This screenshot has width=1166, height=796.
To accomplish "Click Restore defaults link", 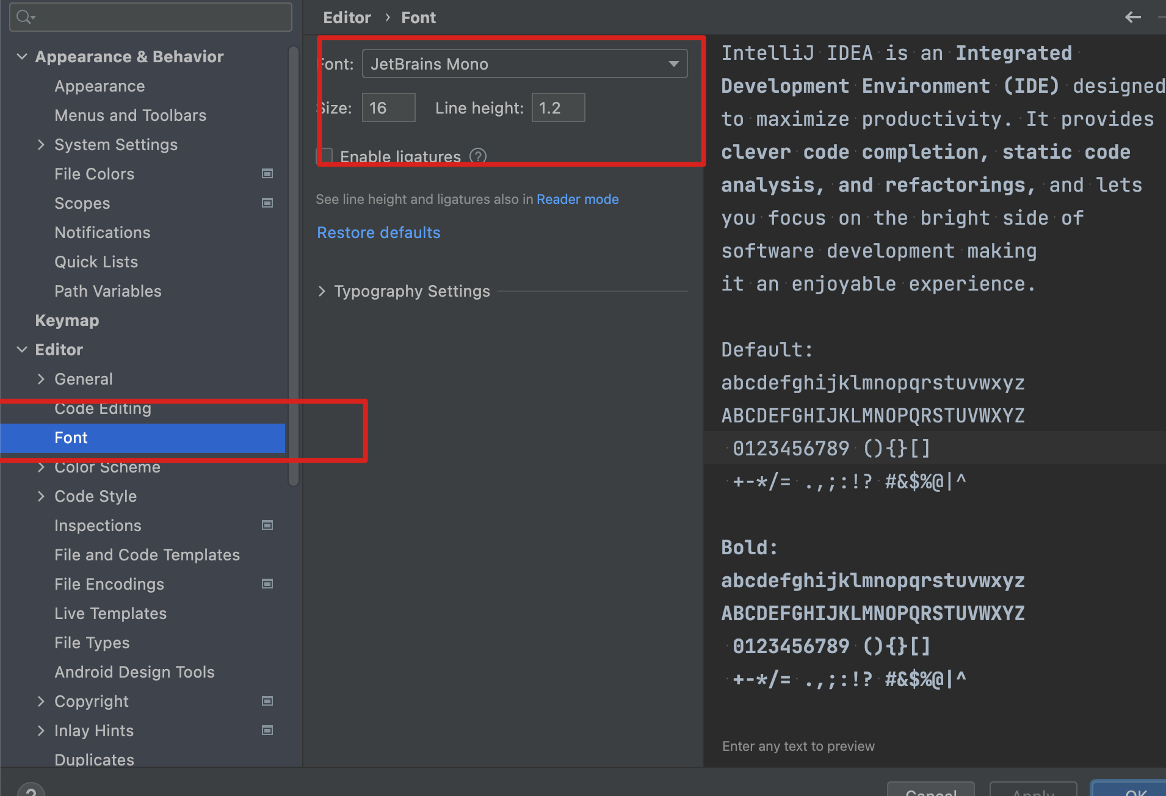I will coord(378,233).
